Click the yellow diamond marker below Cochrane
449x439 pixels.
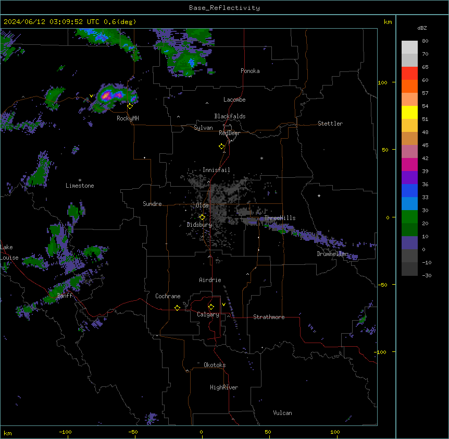[x=177, y=308]
